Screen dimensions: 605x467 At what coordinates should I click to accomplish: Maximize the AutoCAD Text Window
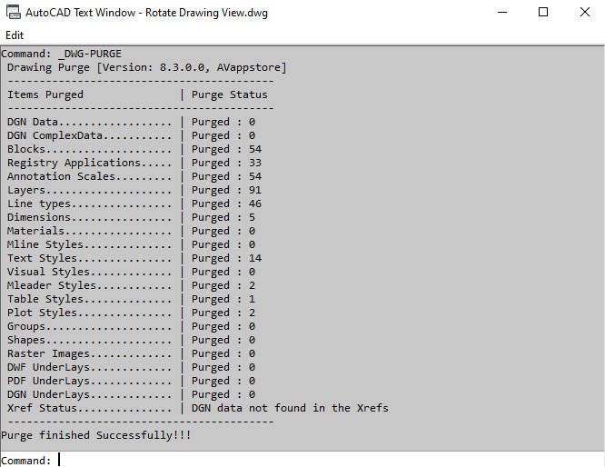[543, 12]
